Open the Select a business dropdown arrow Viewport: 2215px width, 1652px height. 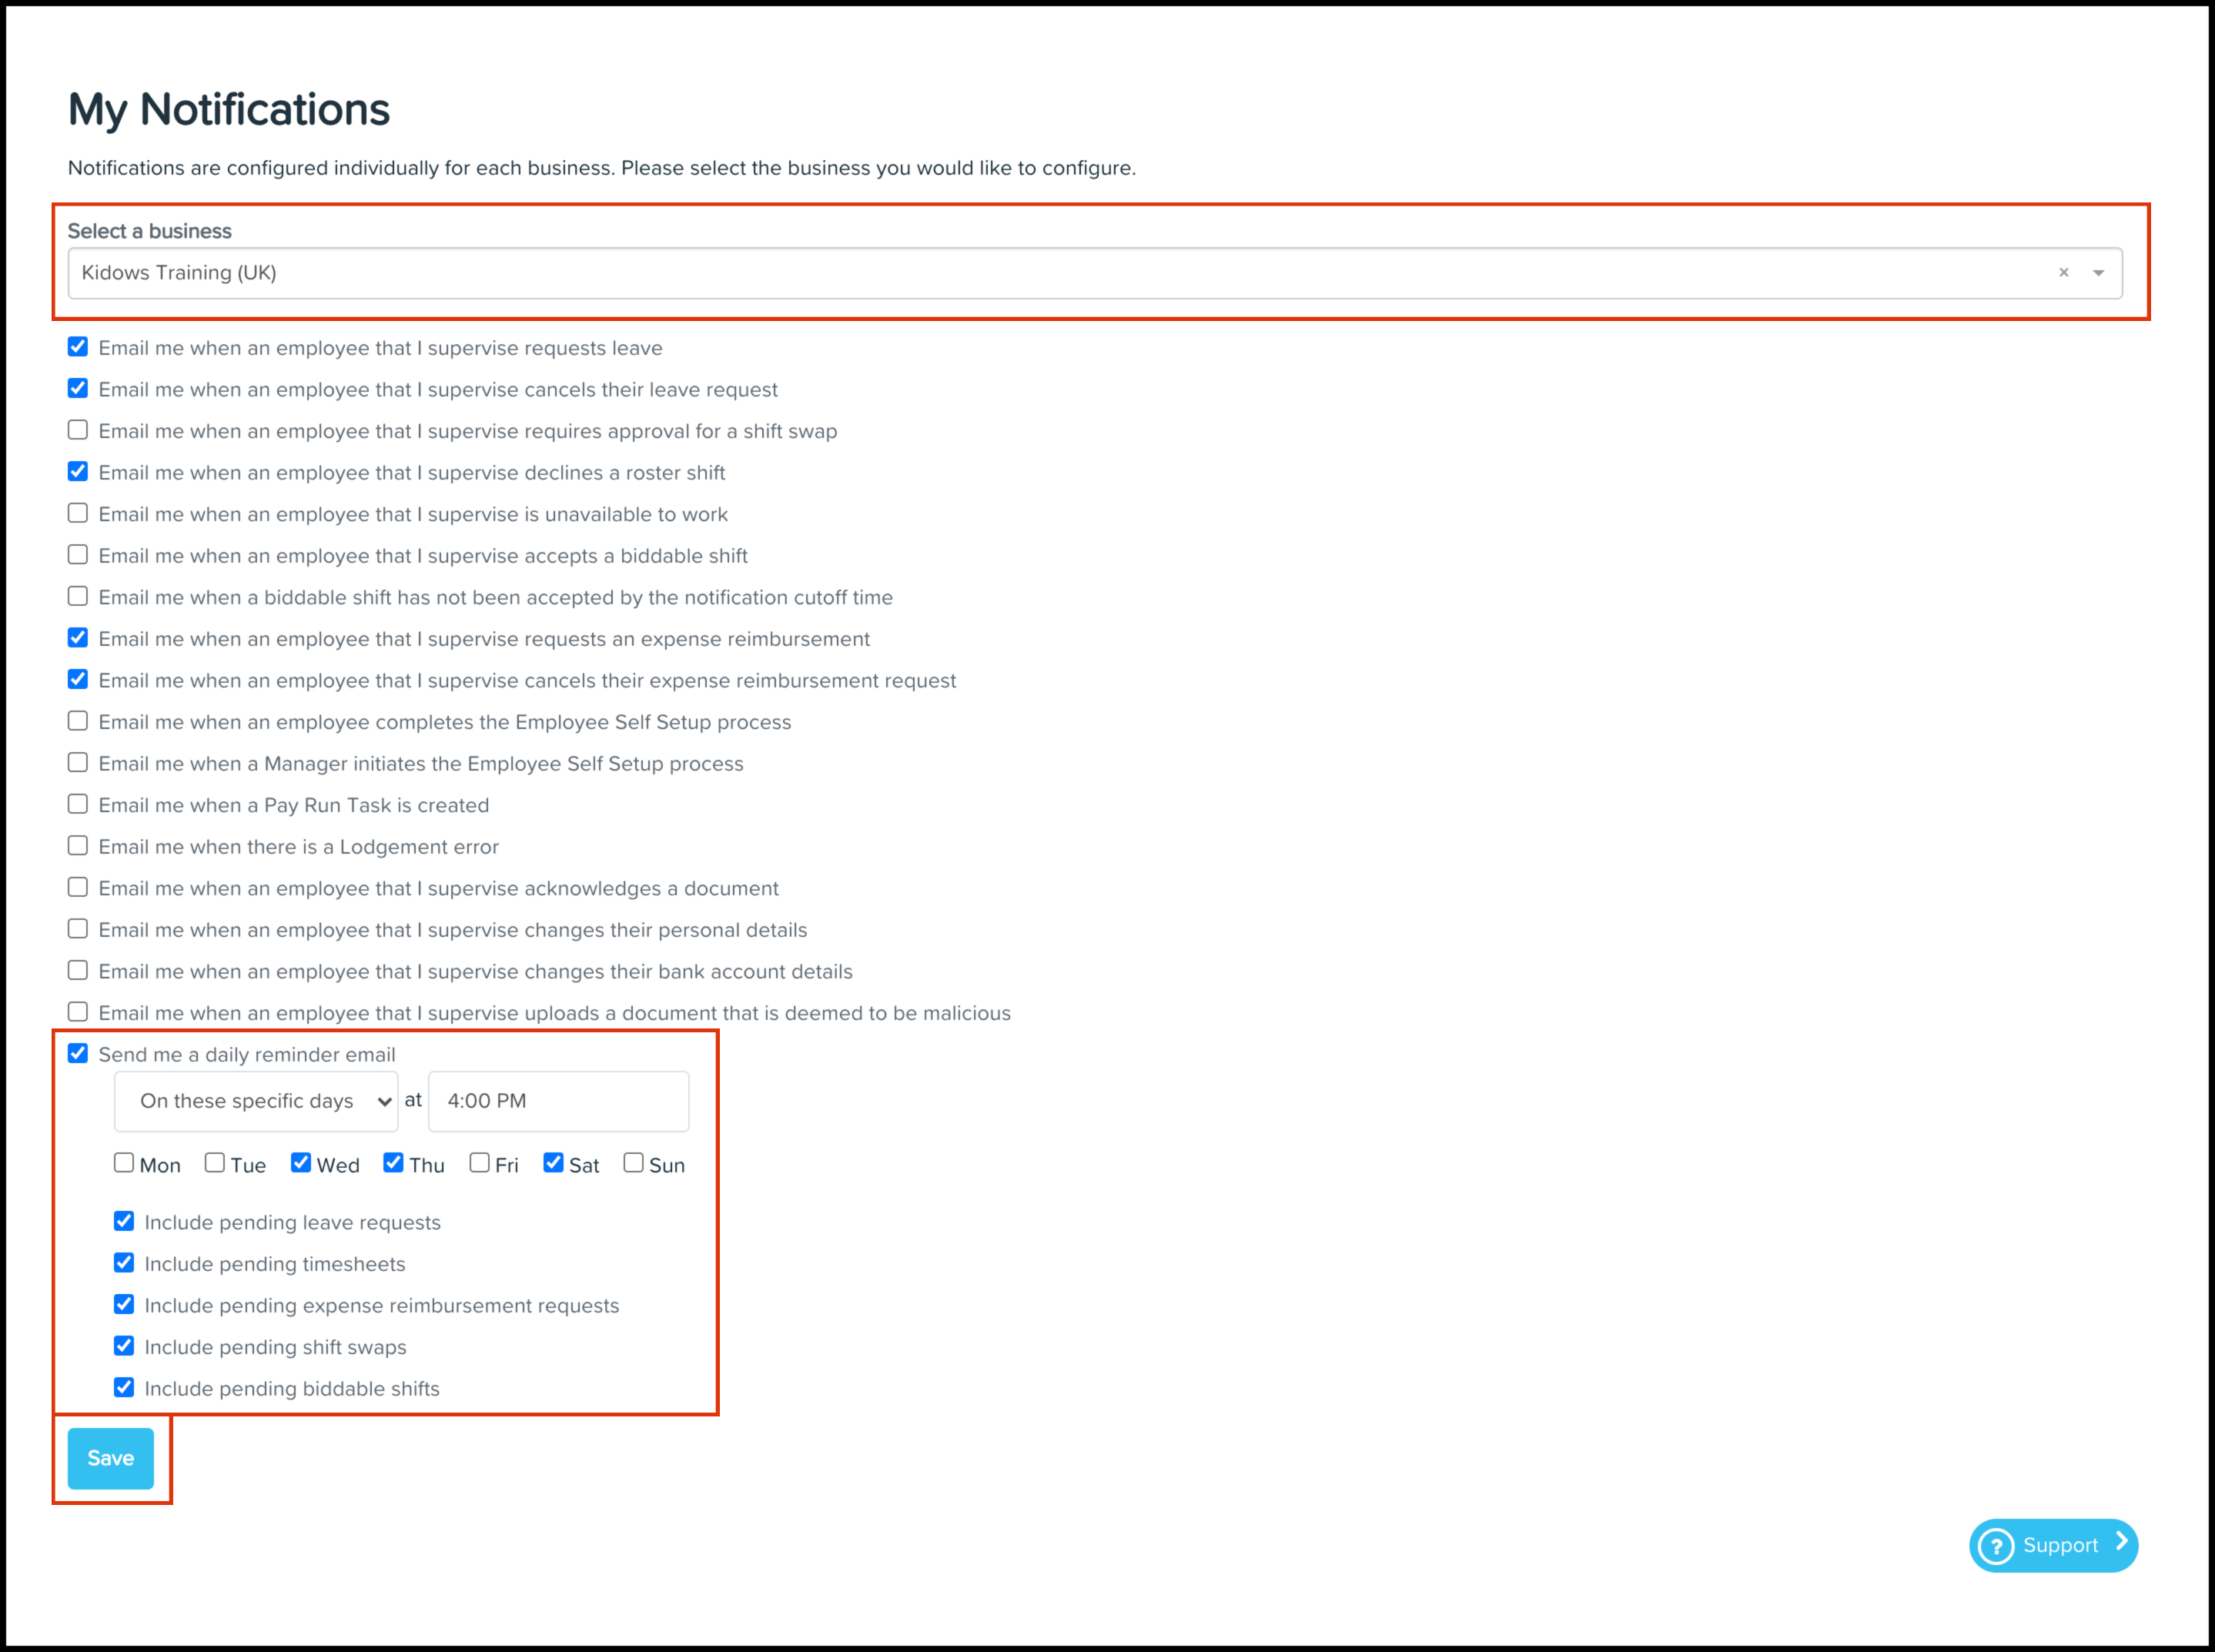2098,273
